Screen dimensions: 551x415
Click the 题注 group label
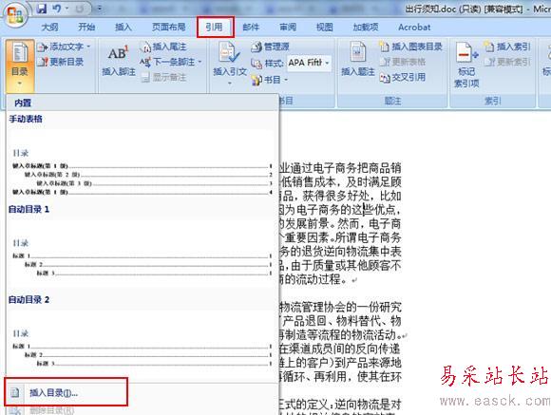click(393, 102)
